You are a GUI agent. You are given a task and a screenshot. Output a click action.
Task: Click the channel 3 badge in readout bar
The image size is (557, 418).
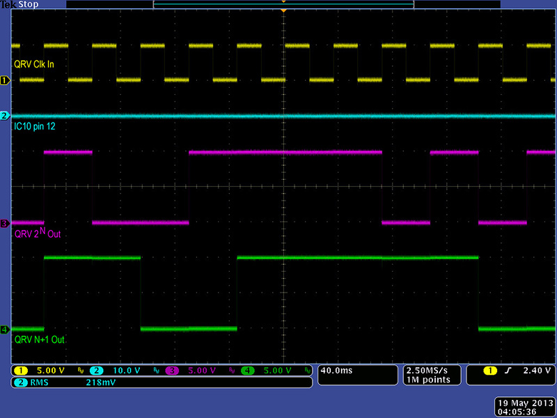click(x=171, y=371)
